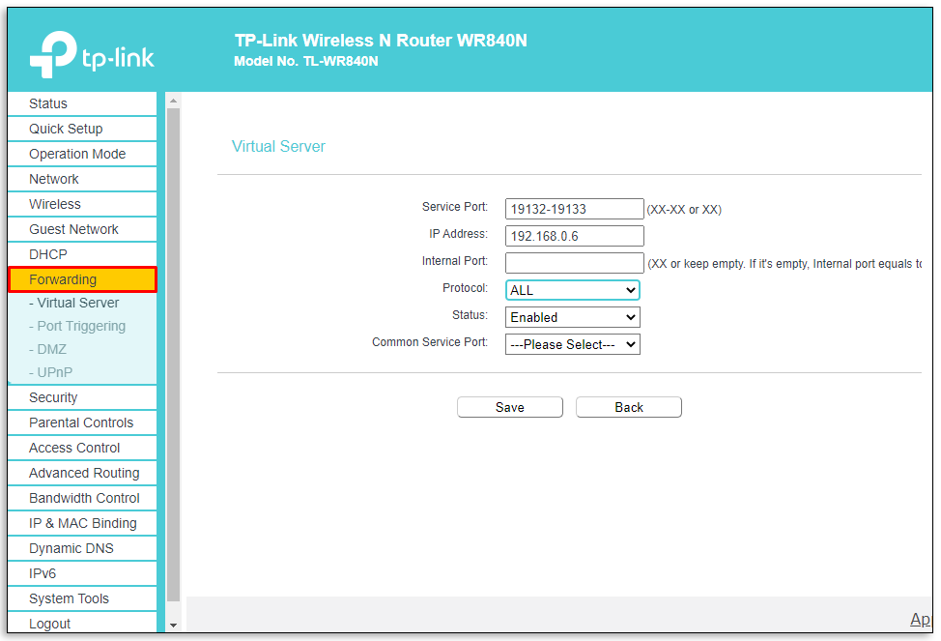941x641 pixels.
Task: Select Operation Mode menu item
Action: pos(82,154)
